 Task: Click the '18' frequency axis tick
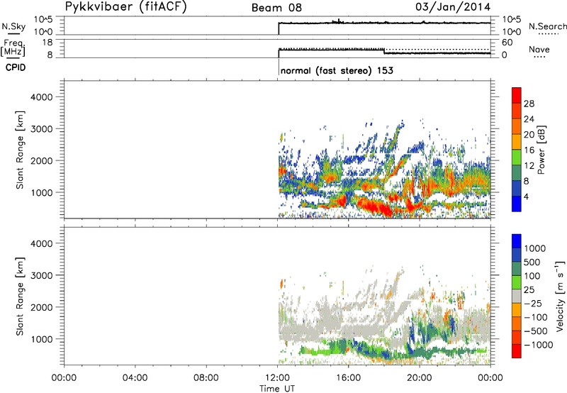pos(47,43)
